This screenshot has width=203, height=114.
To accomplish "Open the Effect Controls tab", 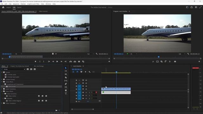I will pos(43,11).
